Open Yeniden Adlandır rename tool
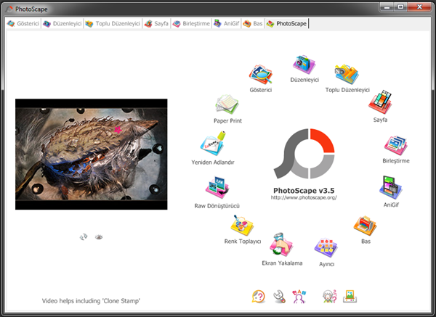436x317 pixels. (x=211, y=146)
